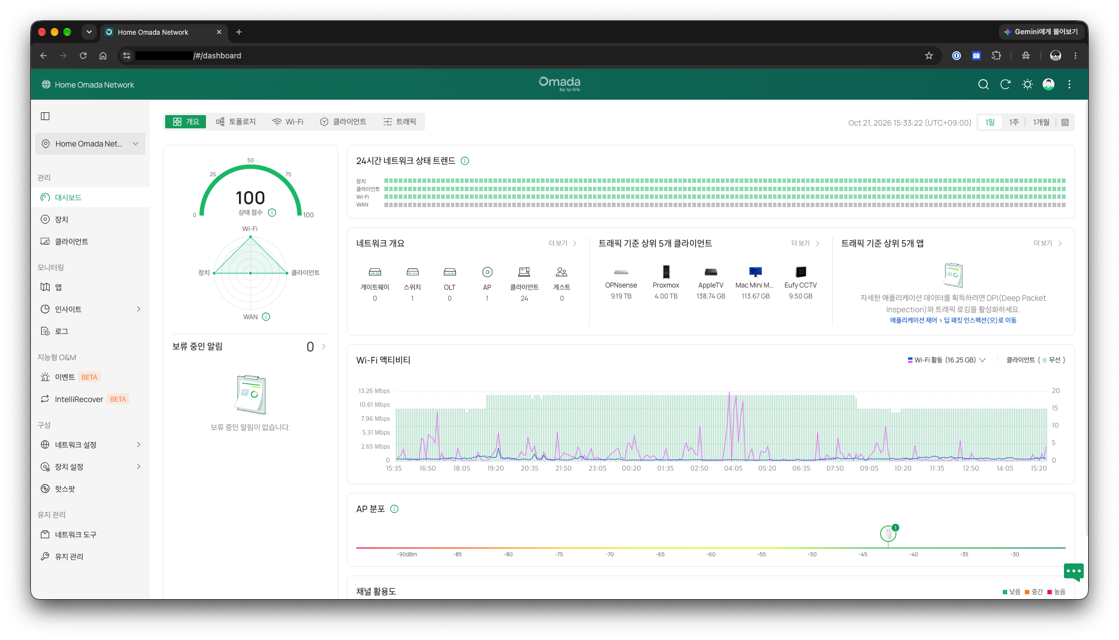
Task: Toggle light/dark theme sun icon
Action: click(x=1027, y=84)
